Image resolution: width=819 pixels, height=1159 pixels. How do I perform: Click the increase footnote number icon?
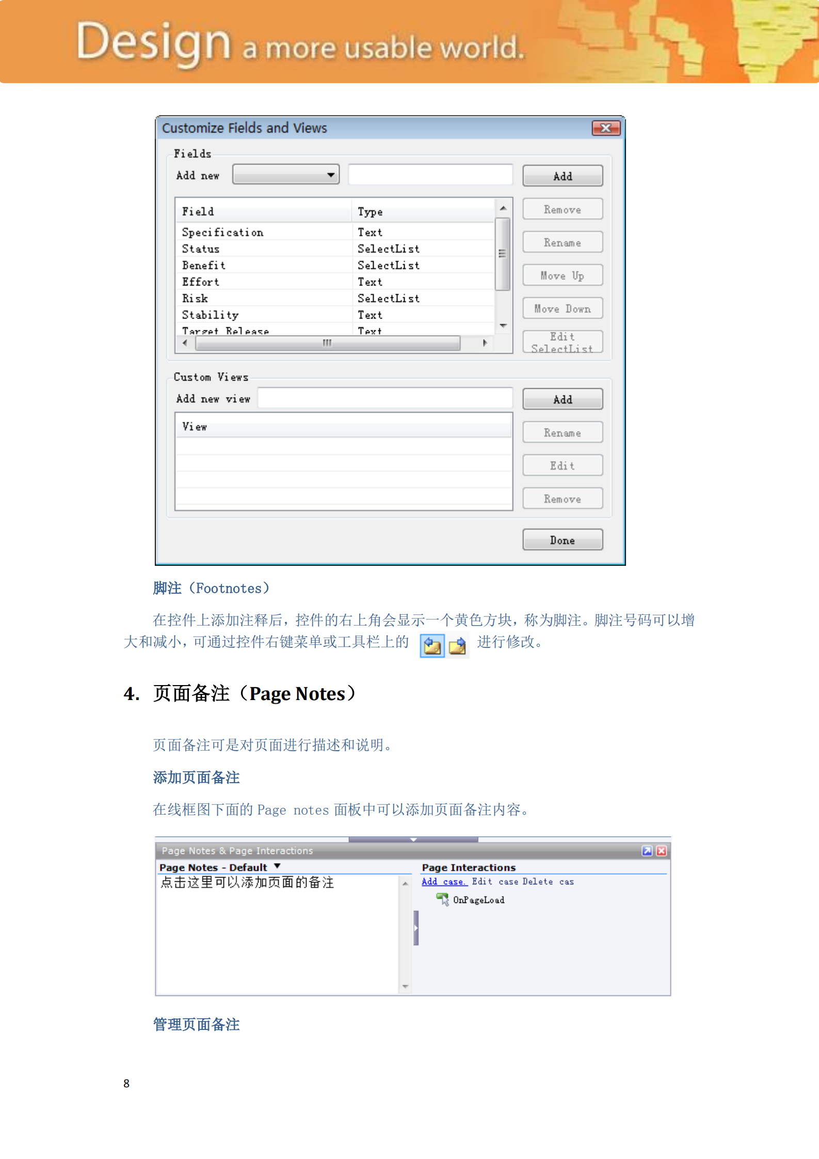pyautogui.click(x=457, y=646)
